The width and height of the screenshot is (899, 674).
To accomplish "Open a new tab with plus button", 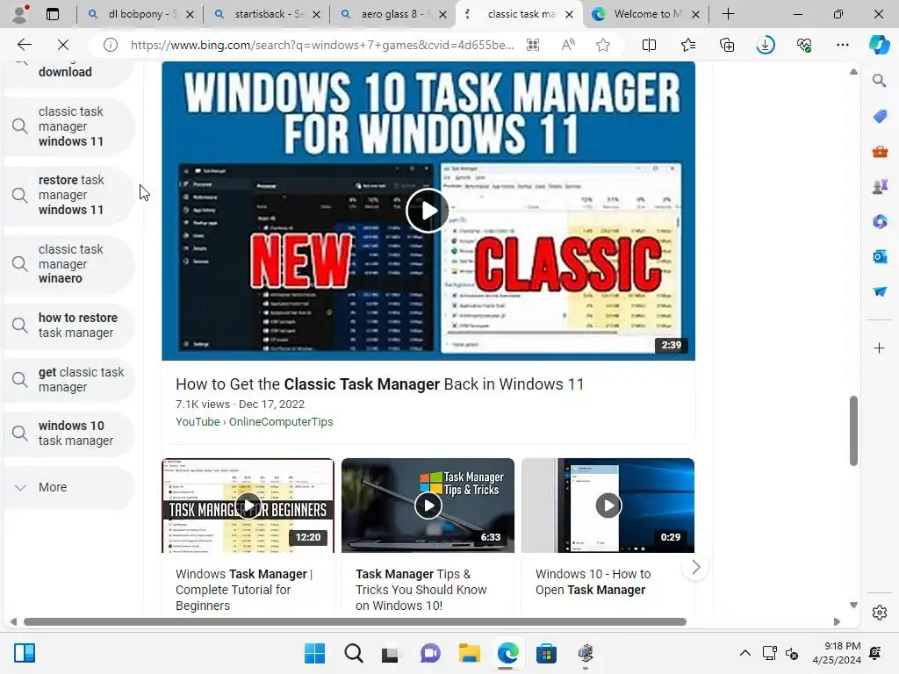I will (728, 14).
